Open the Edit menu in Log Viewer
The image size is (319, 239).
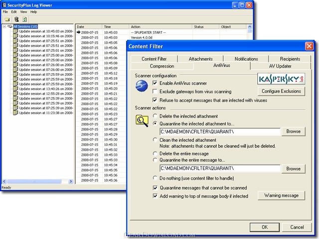pyautogui.click(x=14, y=12)
